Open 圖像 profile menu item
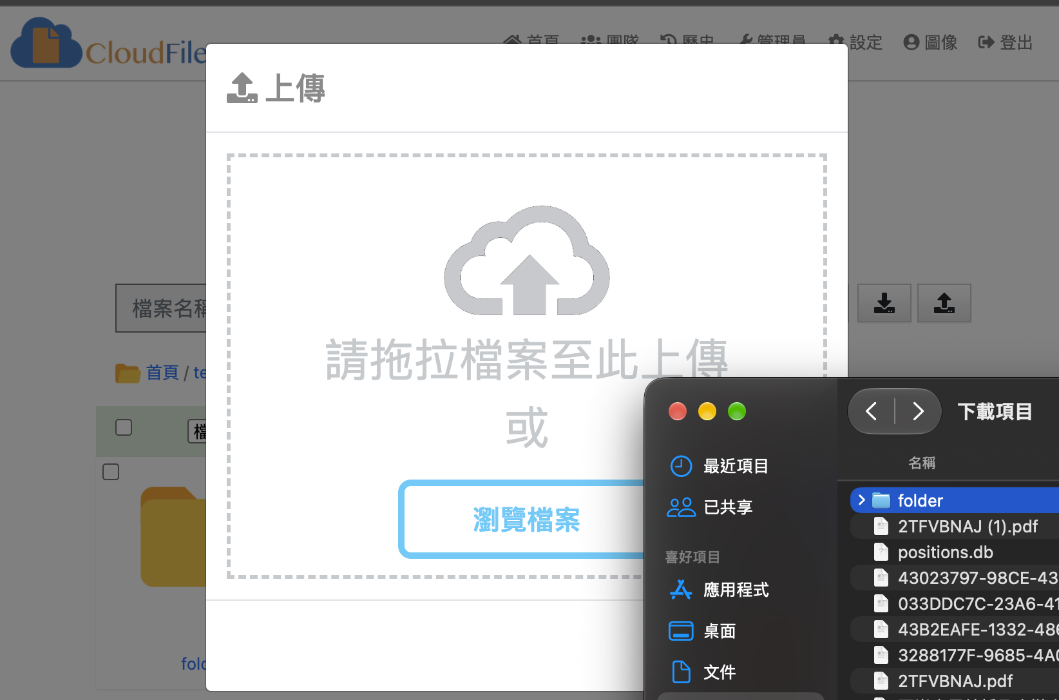The image size is (1059, 700). tap(930, 43)
